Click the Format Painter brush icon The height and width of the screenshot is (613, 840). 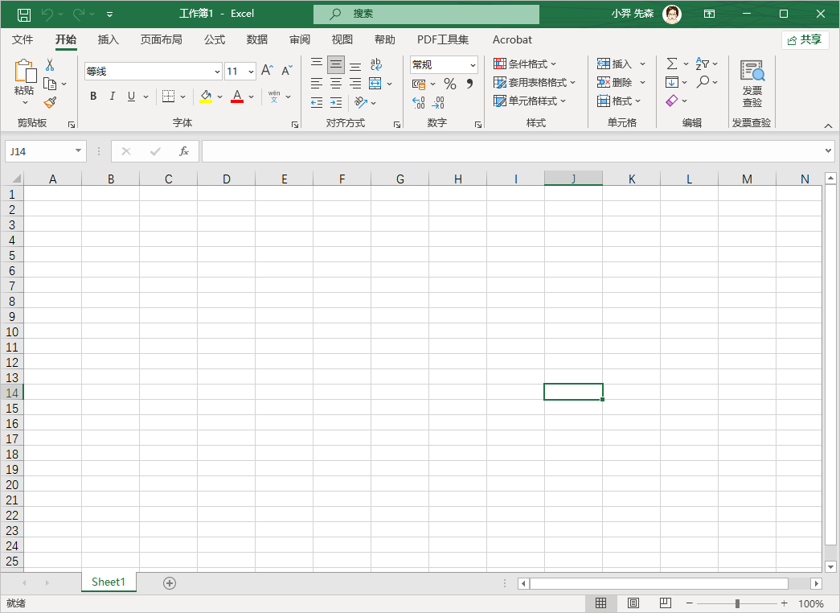50,102
